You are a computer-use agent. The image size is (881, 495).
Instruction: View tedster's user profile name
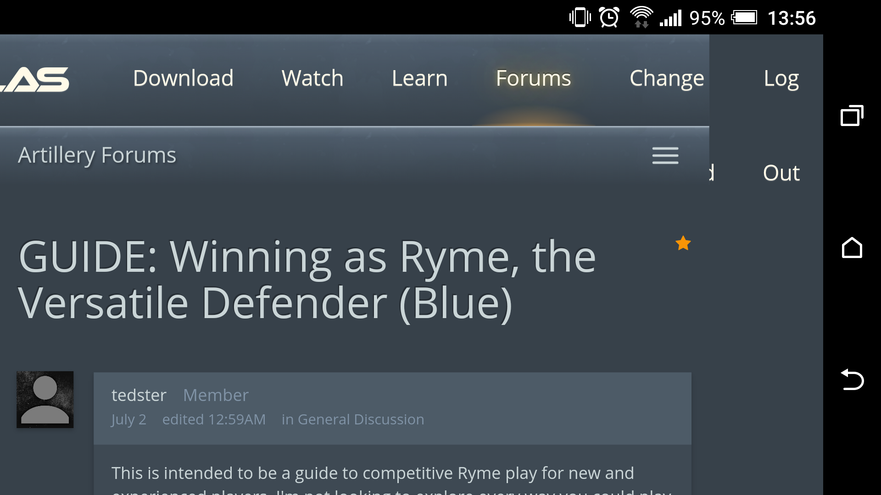[139, 395]
